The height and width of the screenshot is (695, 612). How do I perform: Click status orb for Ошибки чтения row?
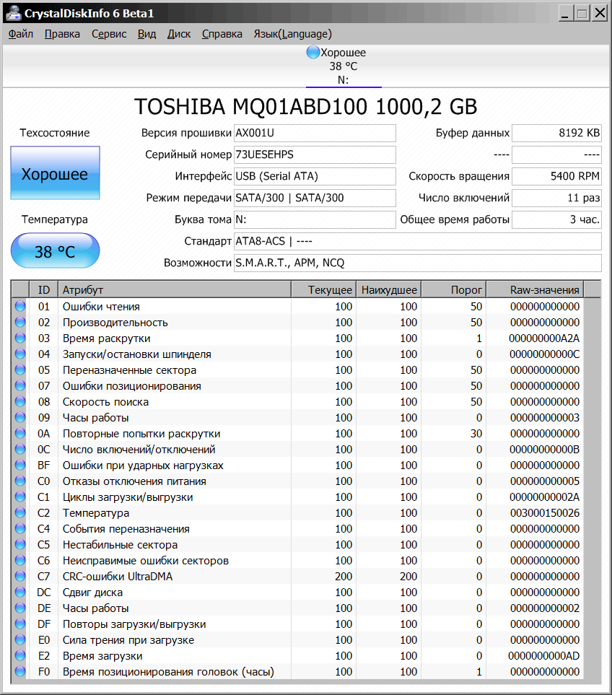19,307
